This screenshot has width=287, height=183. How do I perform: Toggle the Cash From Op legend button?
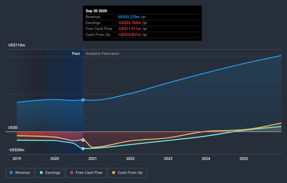pyautogui.click(x=127, y=173)
